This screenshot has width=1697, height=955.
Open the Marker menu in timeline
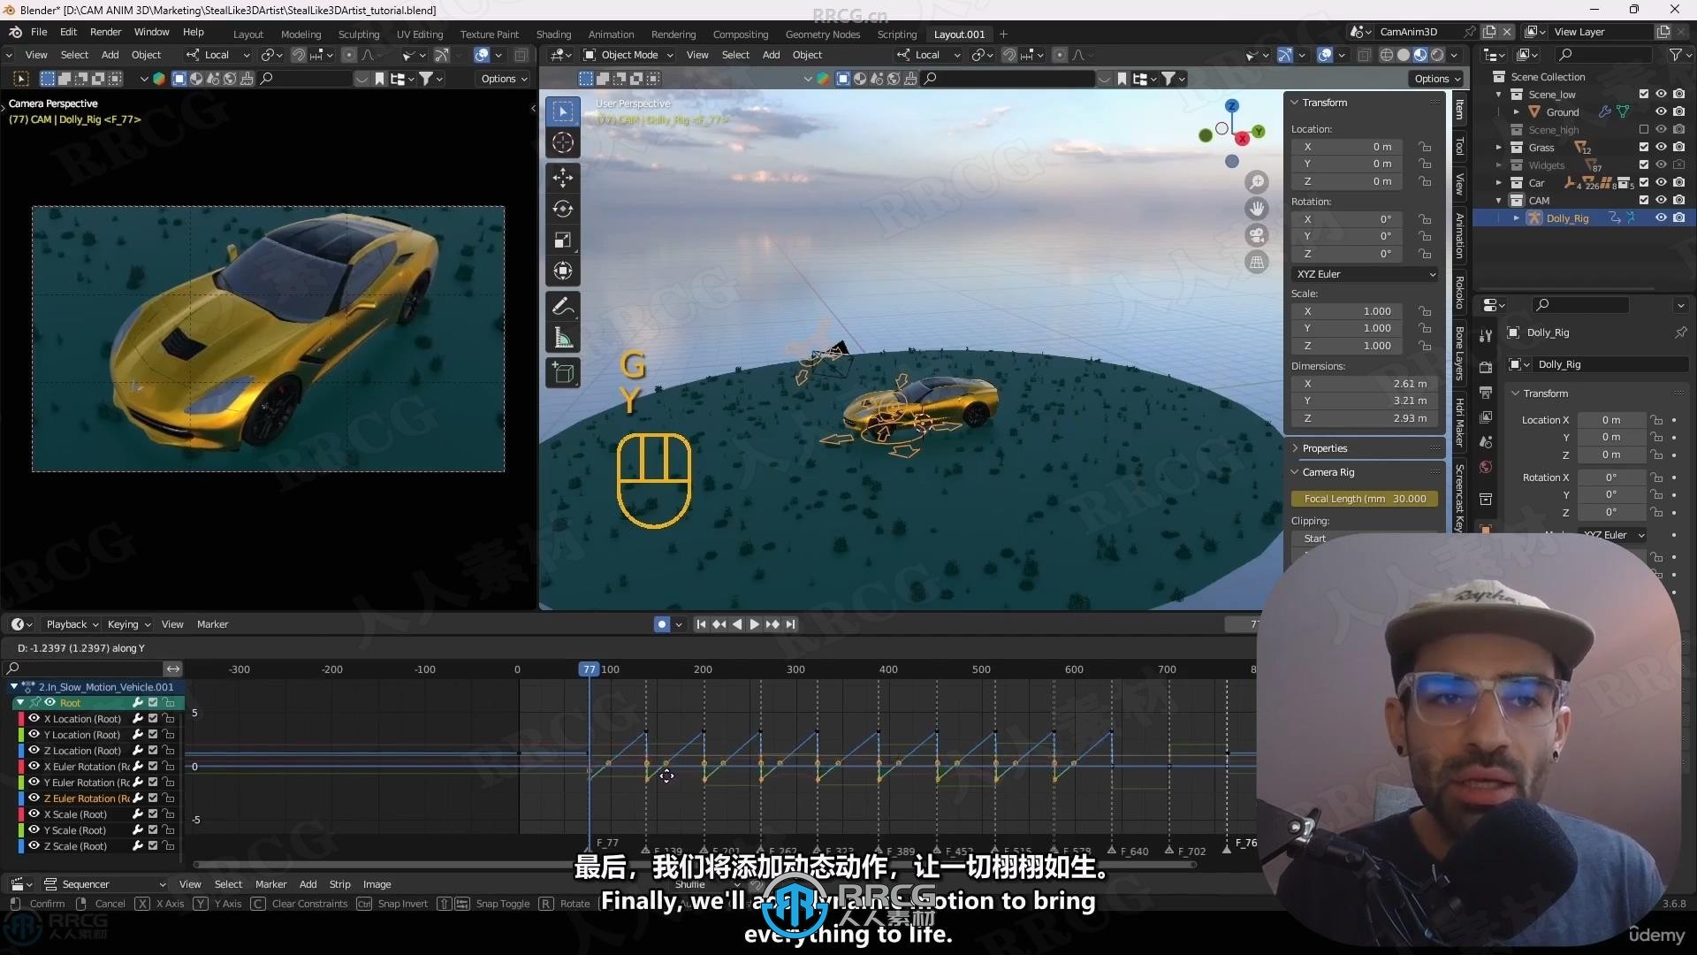(x=212, y=624)
